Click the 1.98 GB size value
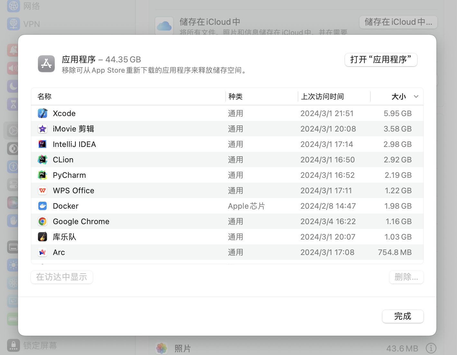The image size is (457, 355). (398, 206)
